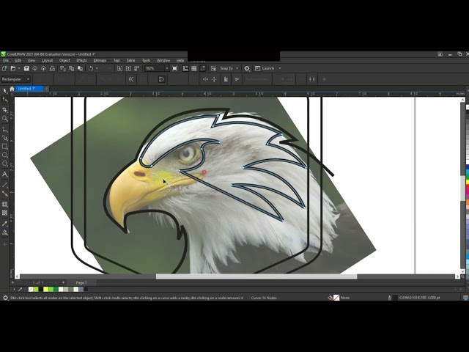This screenshot has height=352, width=469.
Task: Select the Connector tool
Action: [4, 194]
